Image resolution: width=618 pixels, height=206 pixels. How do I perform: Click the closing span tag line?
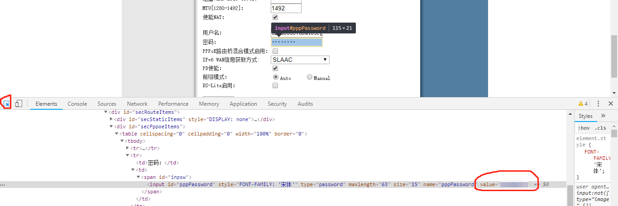pos(152,192)
